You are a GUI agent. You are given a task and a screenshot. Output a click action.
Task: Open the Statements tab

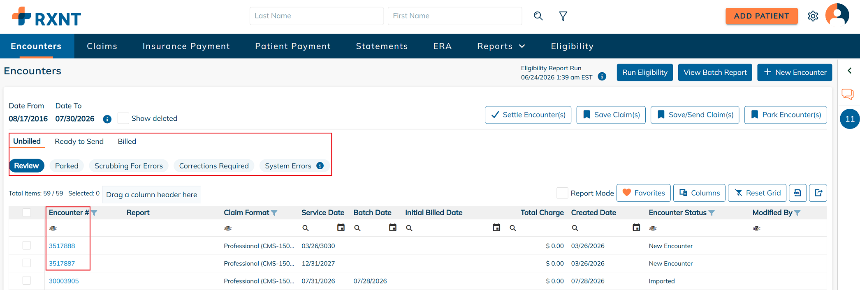[x=382, y=46]
